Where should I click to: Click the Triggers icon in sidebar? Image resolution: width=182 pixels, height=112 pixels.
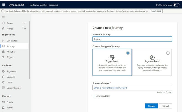pyautogui.click(x=3, y=57)
